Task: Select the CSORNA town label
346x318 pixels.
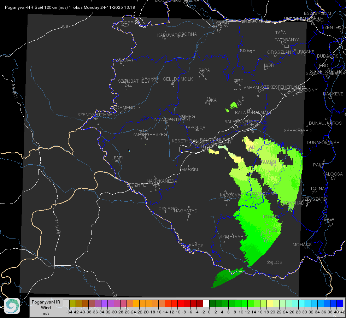Action: (188, 34)
